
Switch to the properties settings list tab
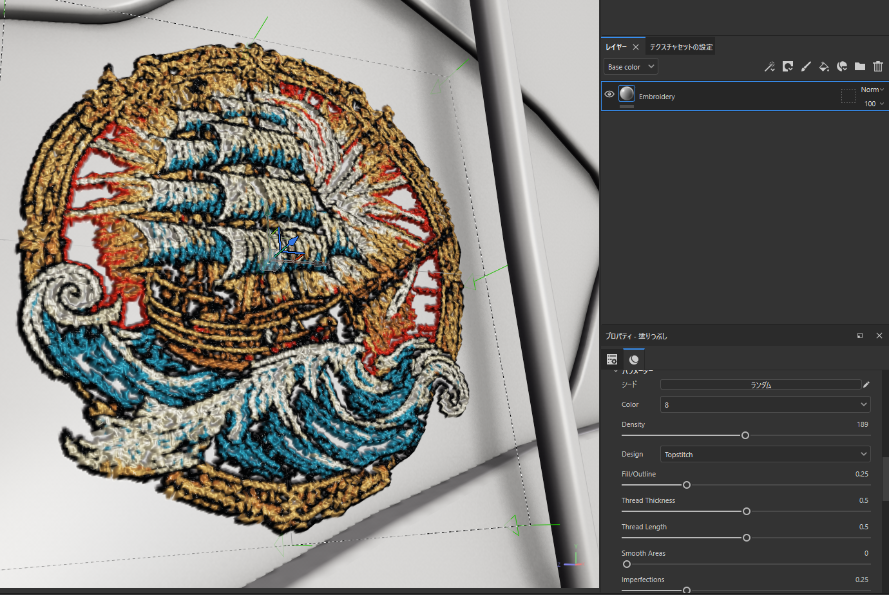[612, 359]
